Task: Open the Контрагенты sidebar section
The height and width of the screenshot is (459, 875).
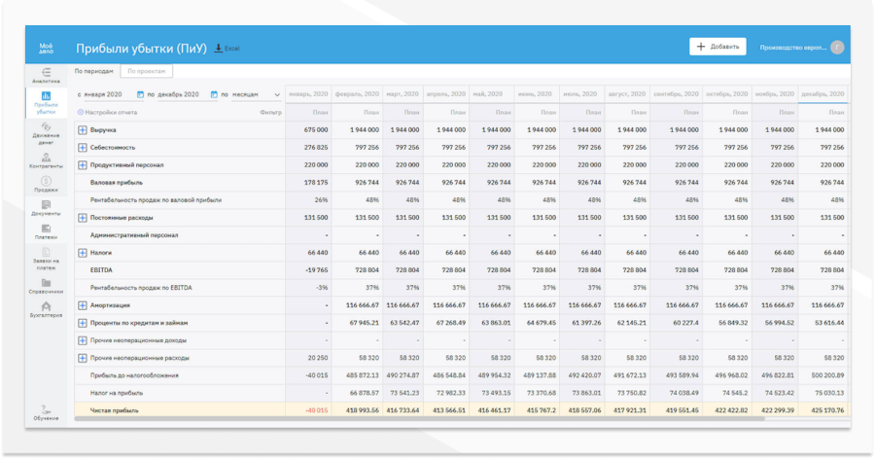Action: click(46, 160)
